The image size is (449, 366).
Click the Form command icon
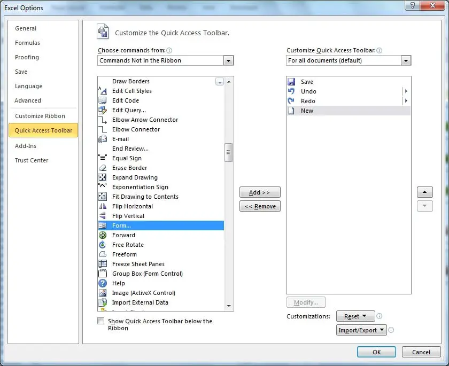(x=103, y=225)
